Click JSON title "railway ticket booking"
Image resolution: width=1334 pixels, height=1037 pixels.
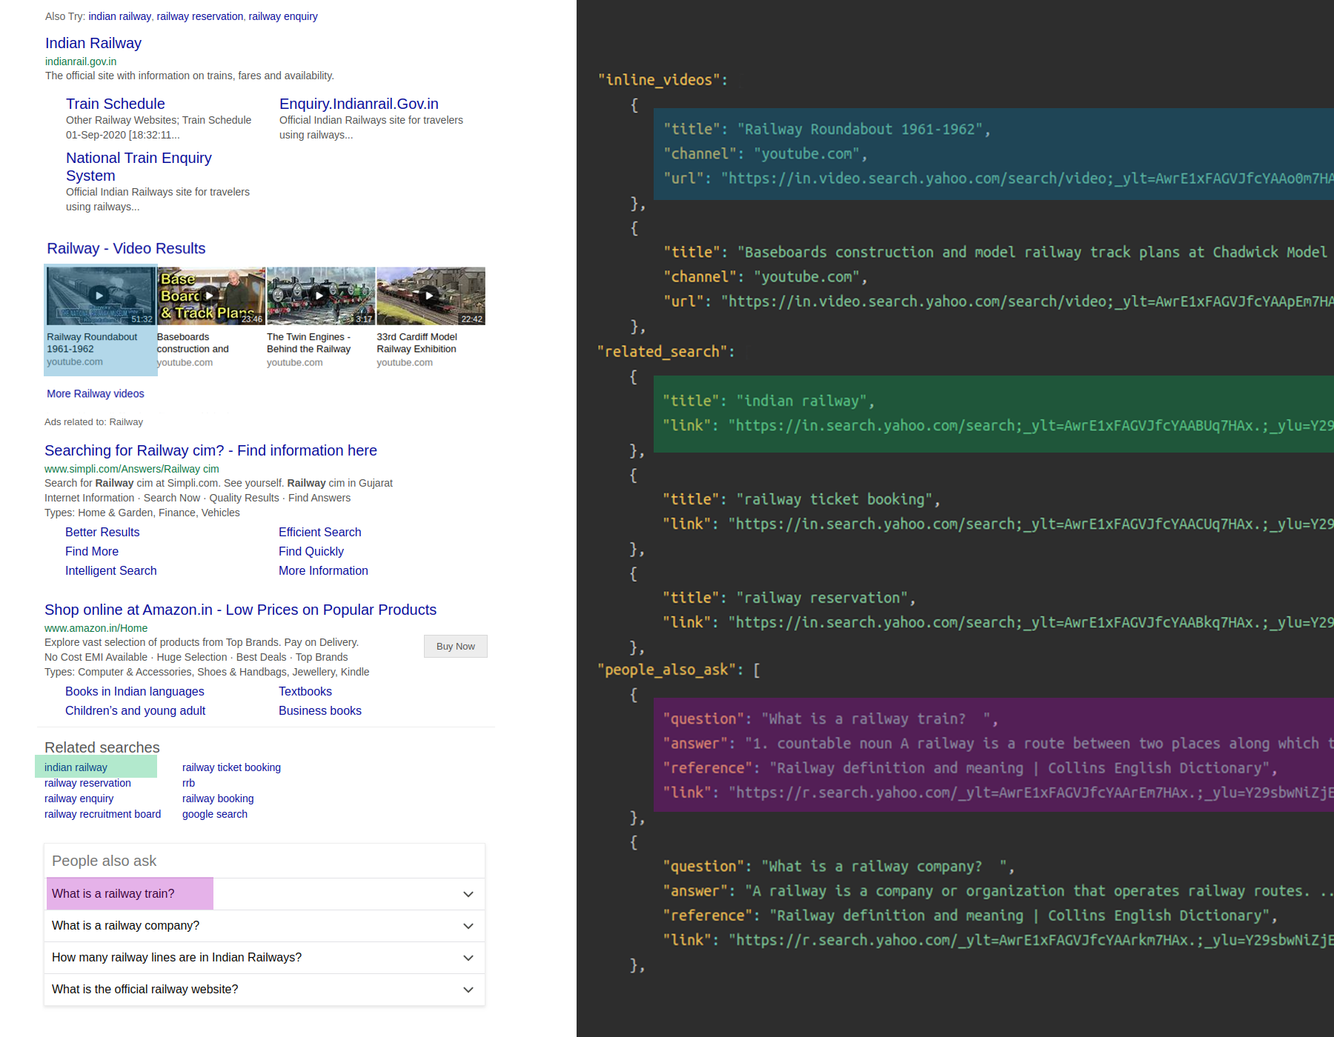click(834, 499)
